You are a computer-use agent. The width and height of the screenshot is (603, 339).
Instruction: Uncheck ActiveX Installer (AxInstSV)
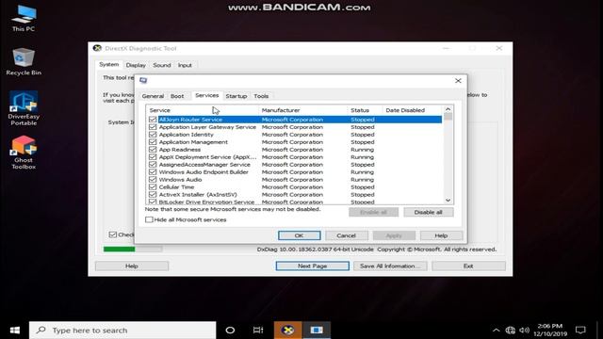(153, 195)
